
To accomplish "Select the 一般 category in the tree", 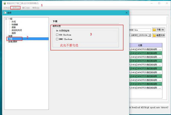I will 10,19.
